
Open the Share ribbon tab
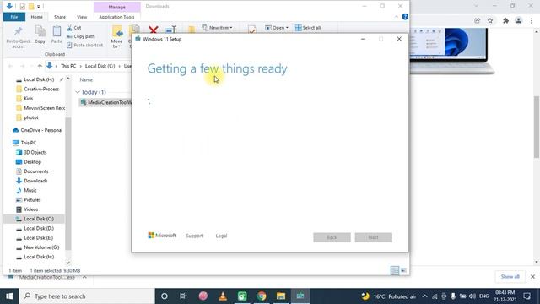pos(60,17)
